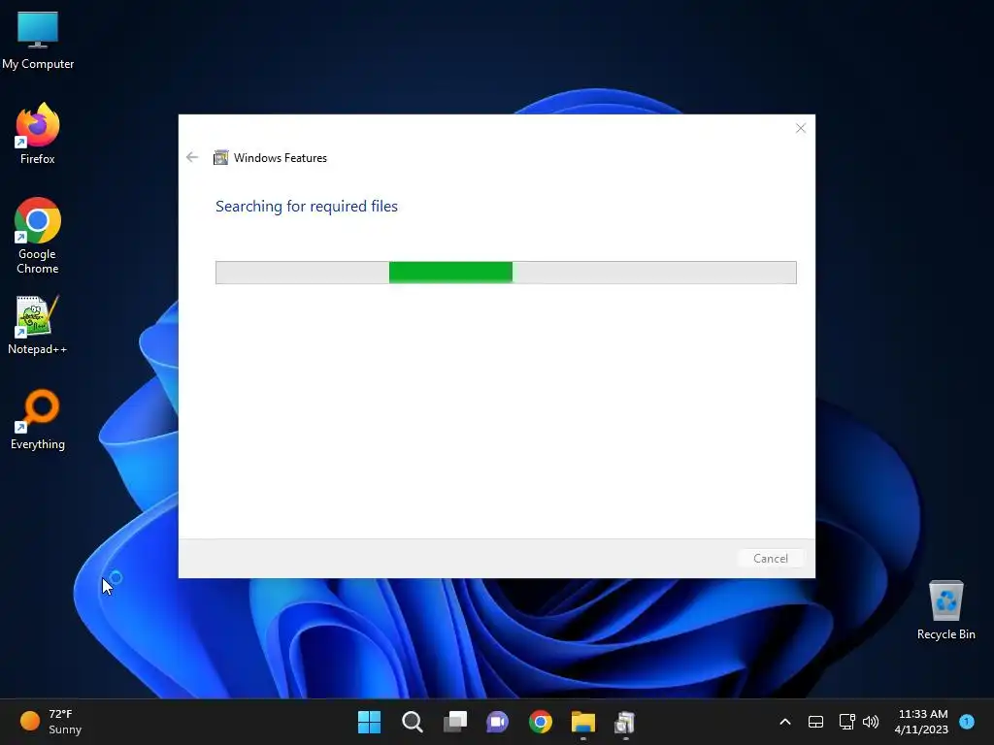Launch Firefox from the desktop
The height and width of the screenshot is (745, 994).
(x=38, y=133)
